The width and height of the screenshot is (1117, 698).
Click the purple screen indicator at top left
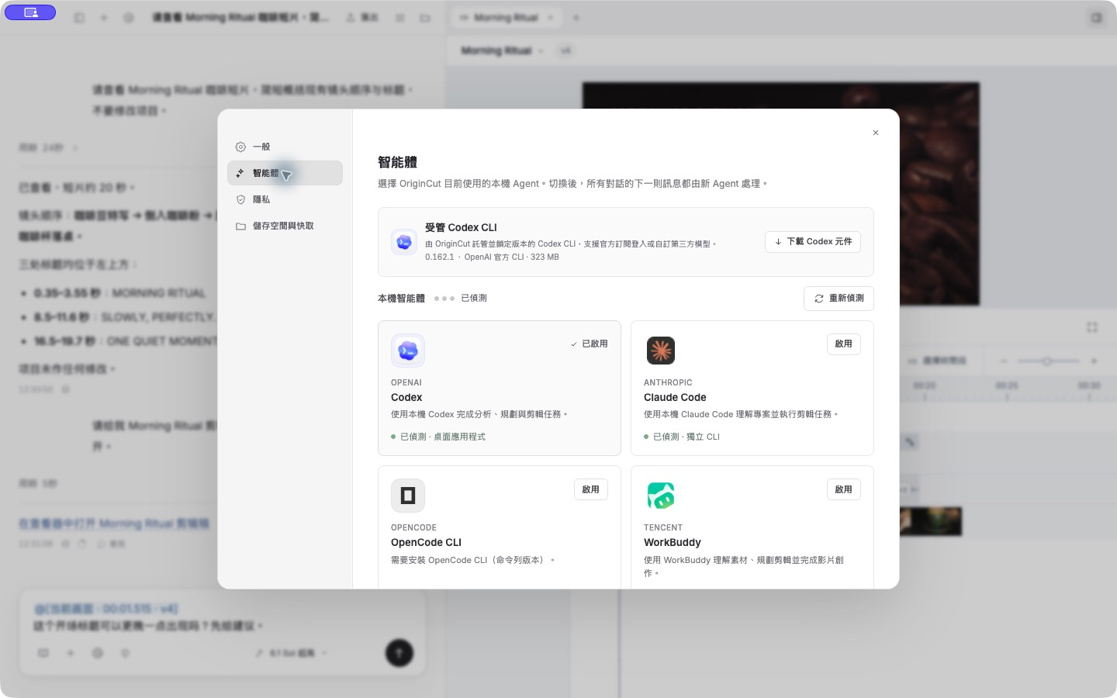(x=30, y=12)
